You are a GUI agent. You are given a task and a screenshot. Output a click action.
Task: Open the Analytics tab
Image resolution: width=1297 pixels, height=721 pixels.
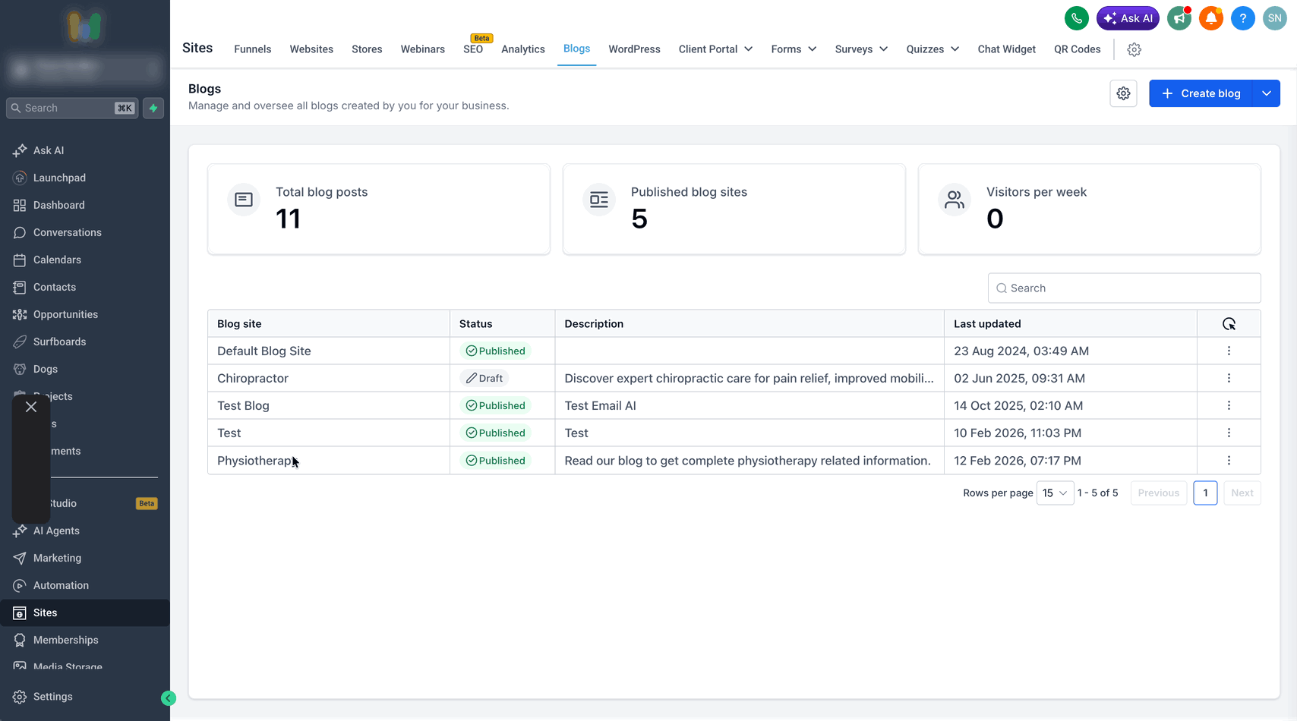click(523, 49)
